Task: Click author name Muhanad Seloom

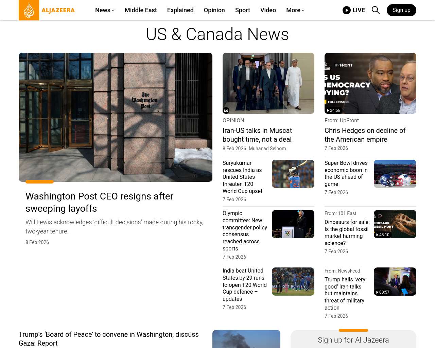Action: (x=267, y=149)
